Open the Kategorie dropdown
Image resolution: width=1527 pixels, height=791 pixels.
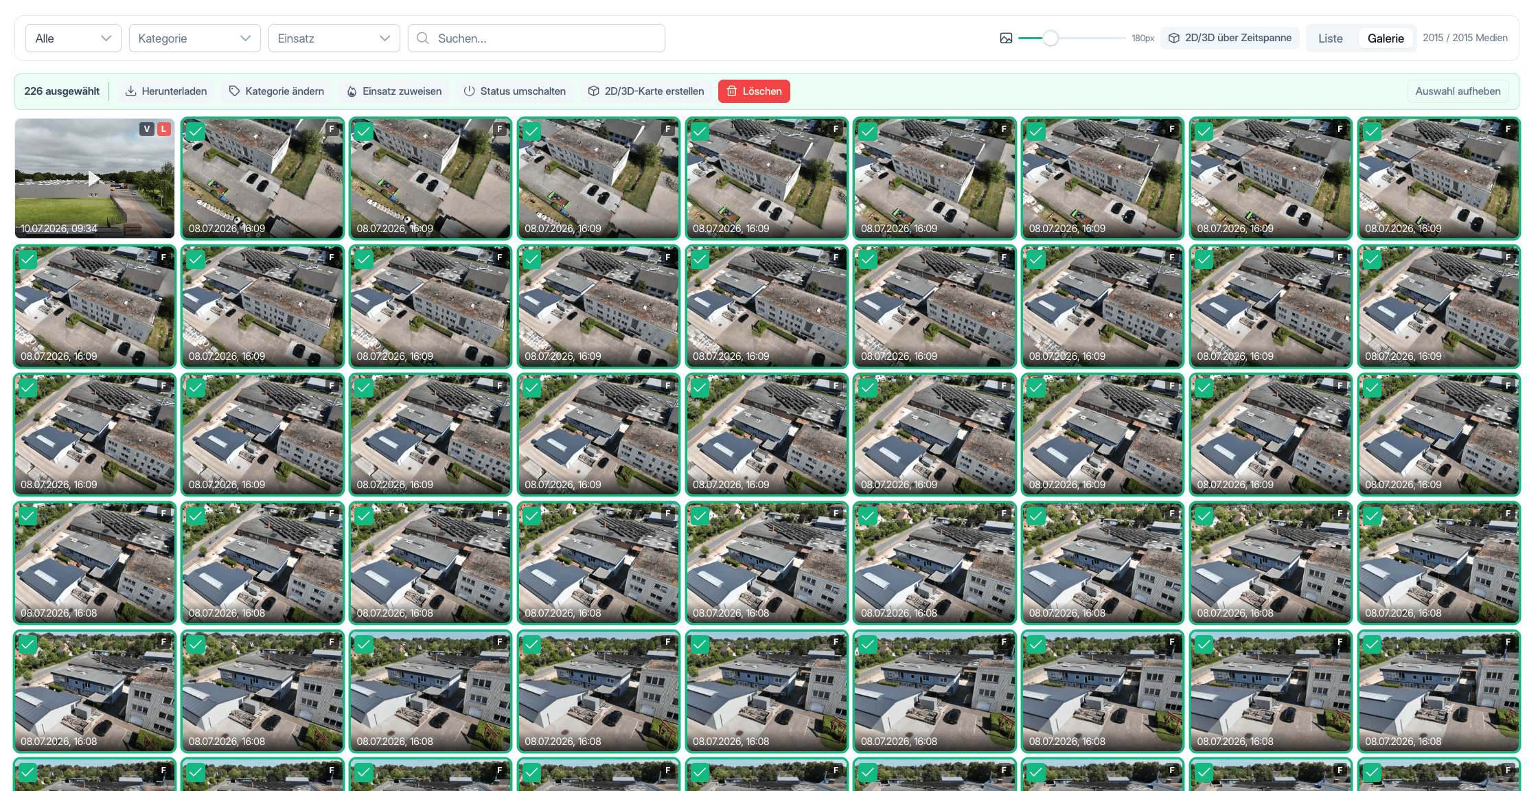click(x=195, y=38)
